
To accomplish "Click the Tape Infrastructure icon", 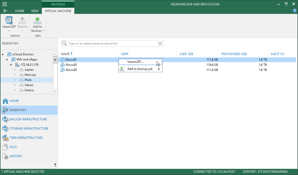I will click(5, 138).
